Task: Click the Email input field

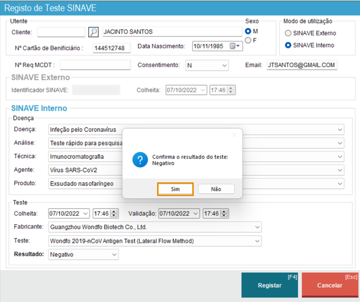Action: (301, 65)
